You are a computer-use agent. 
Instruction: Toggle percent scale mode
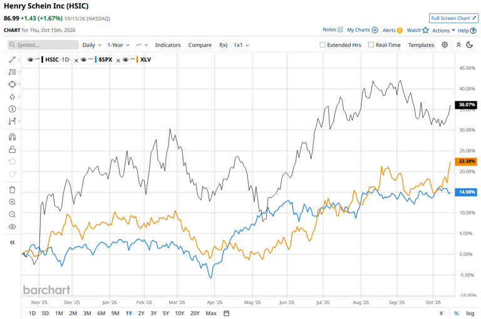pyautogui.click(x=456, y=313)
